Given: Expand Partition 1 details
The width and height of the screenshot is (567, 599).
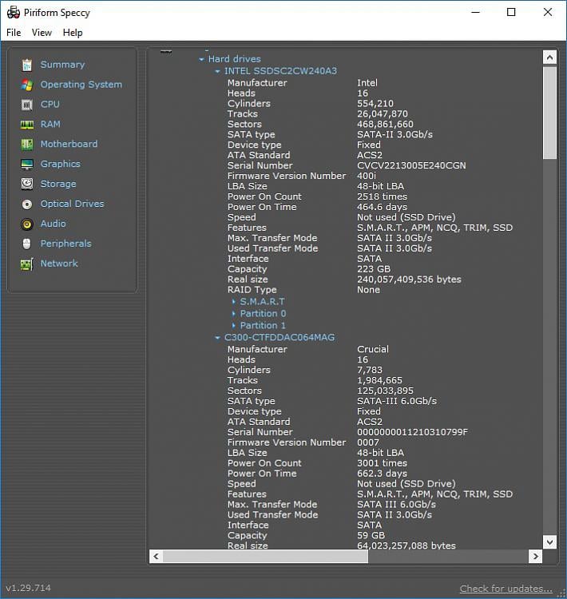Looking at the screenshot, I should (x=233, y=326).
